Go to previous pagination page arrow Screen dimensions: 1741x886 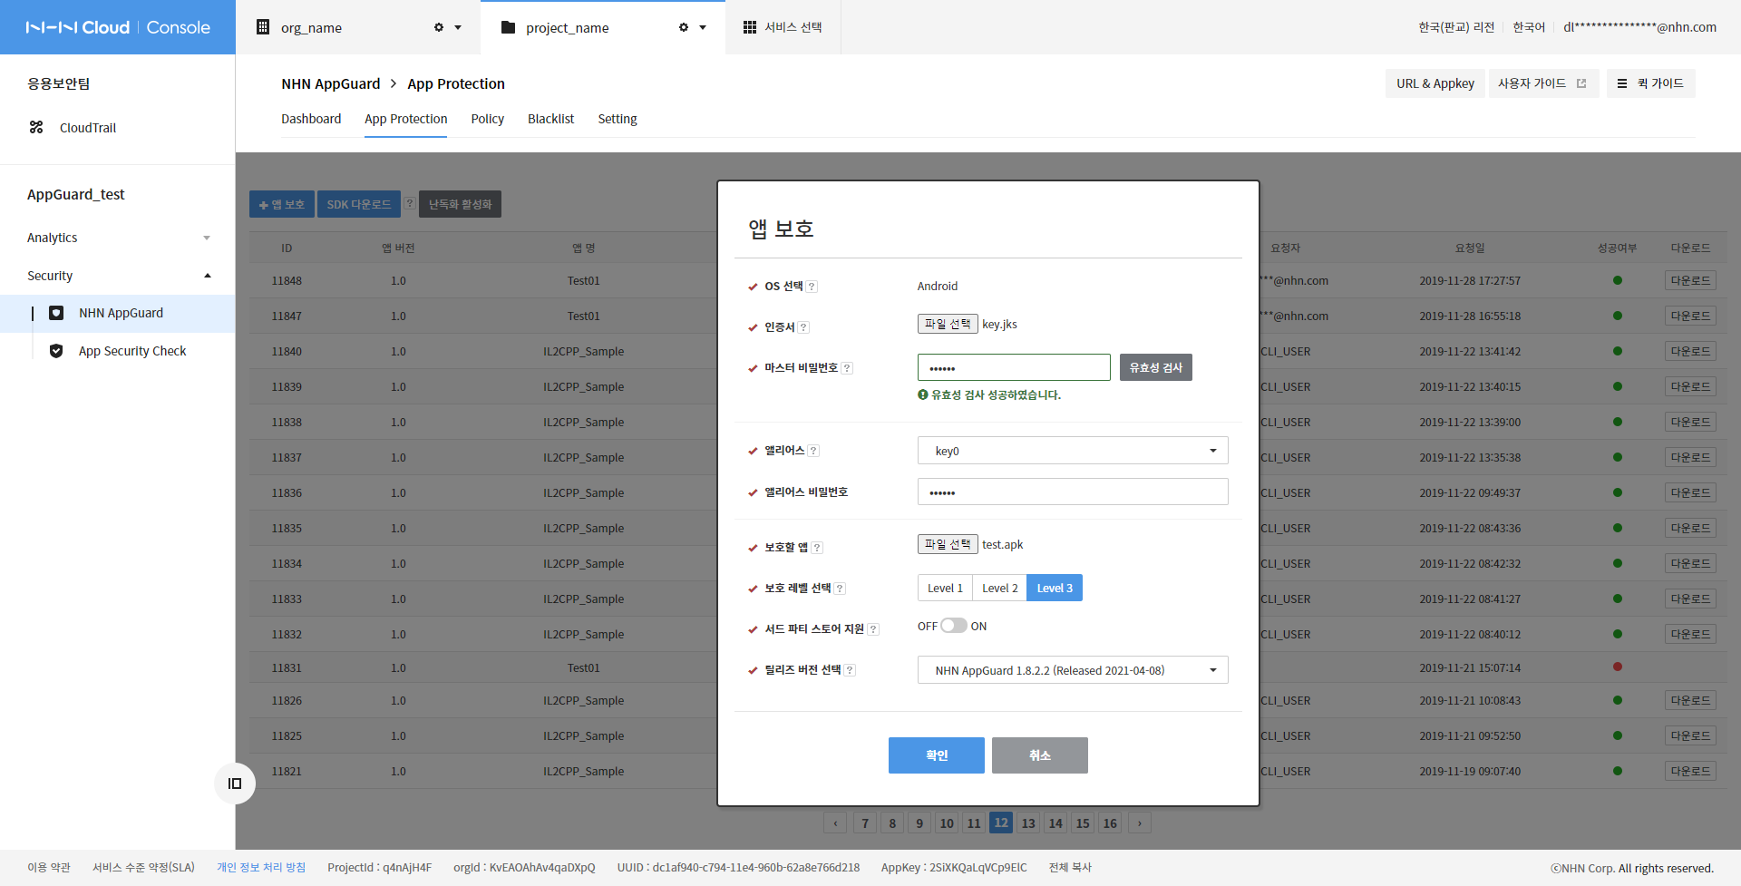tap(835, 823)
